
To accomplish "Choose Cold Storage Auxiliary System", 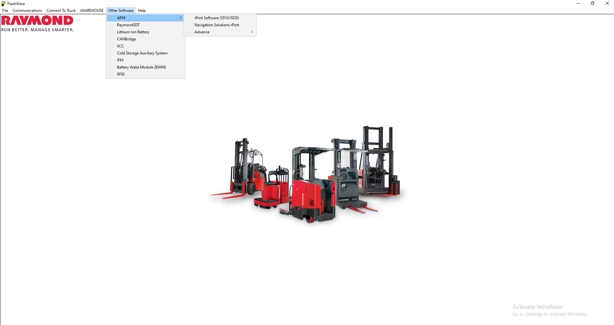I will point(142,53).
